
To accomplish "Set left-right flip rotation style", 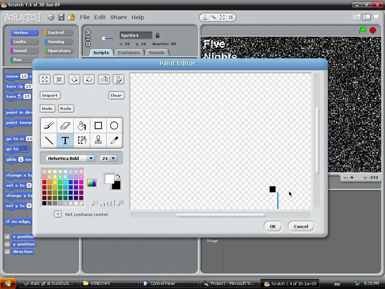I will (88, 38).
